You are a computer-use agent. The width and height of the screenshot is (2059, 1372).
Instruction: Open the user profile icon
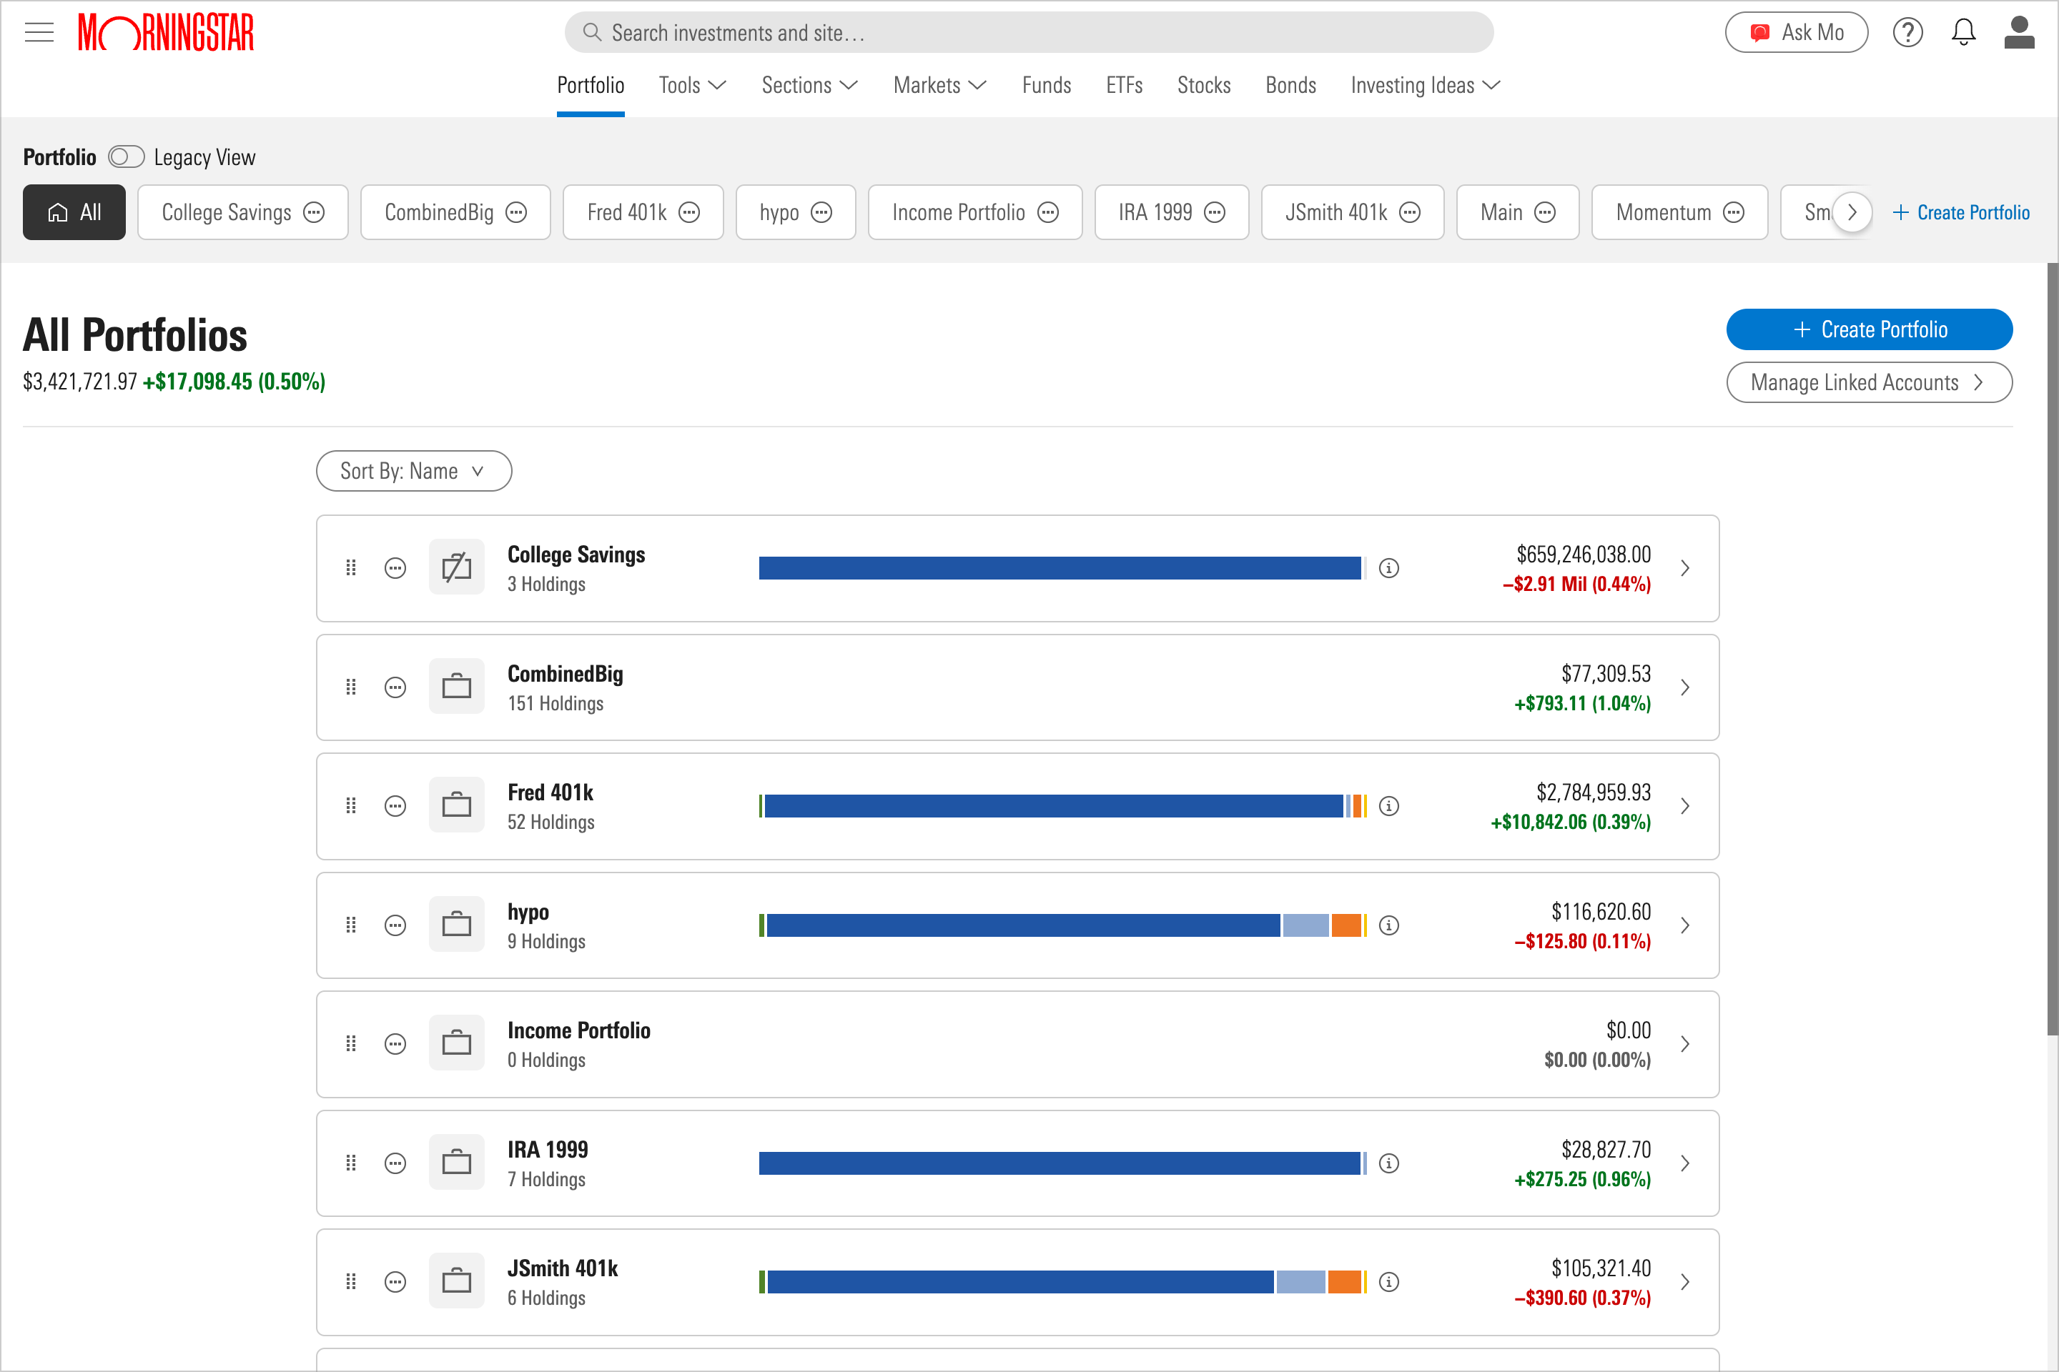2019,32
